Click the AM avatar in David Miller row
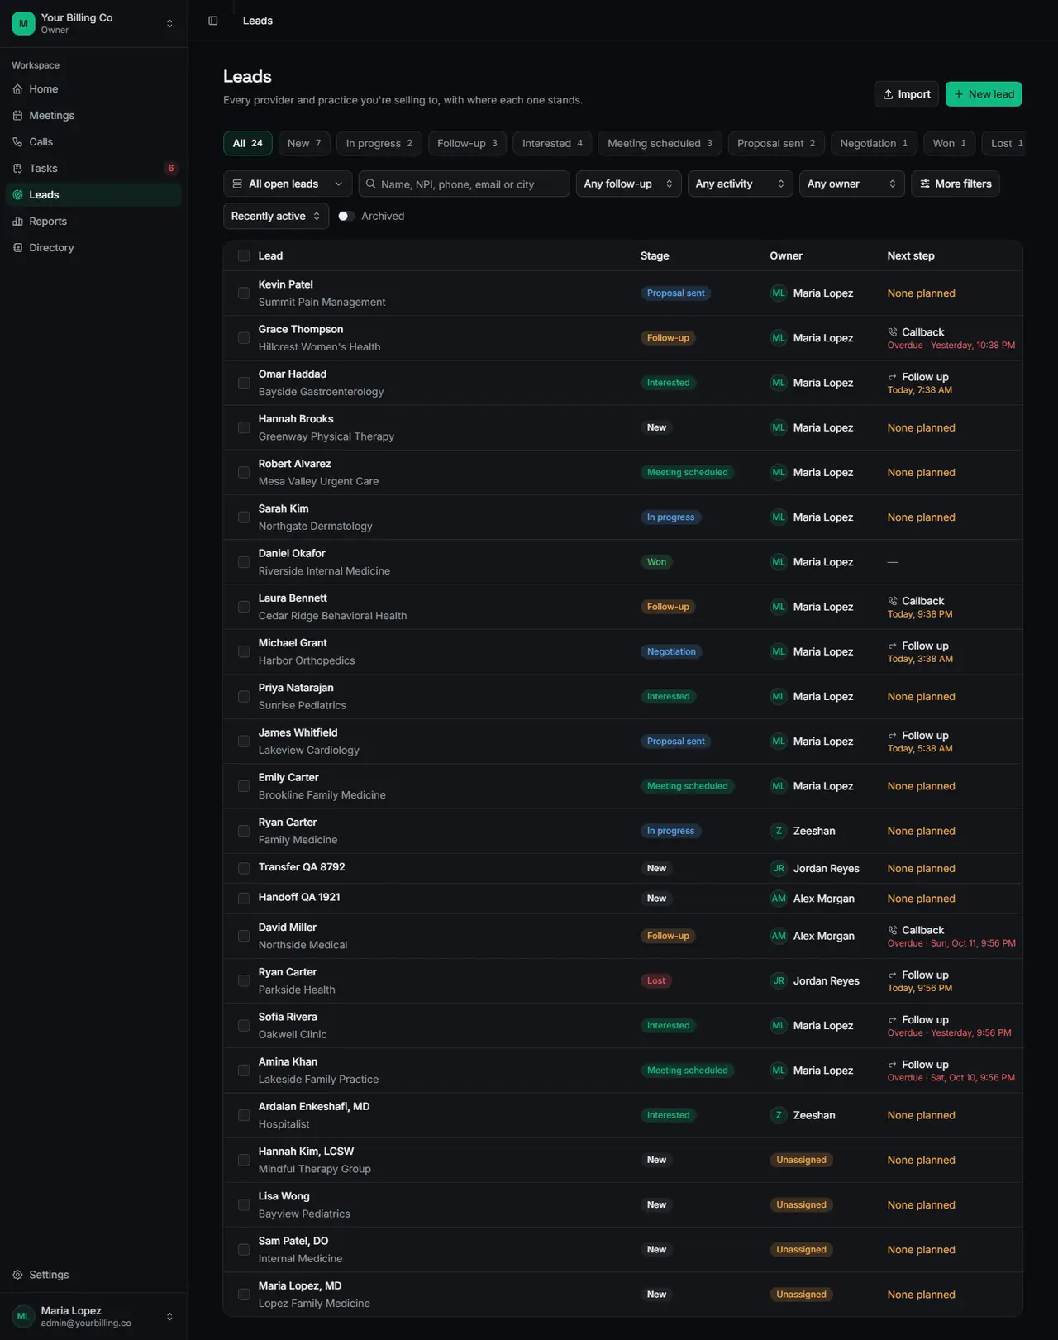The width and height of the screenshot is (1058, 1340). pos(779,937)
